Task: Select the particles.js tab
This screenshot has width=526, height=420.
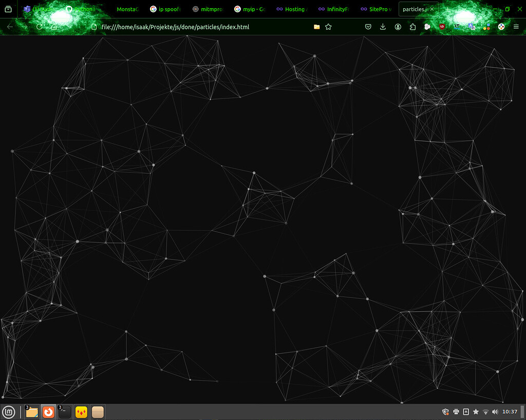Action: 415,9
